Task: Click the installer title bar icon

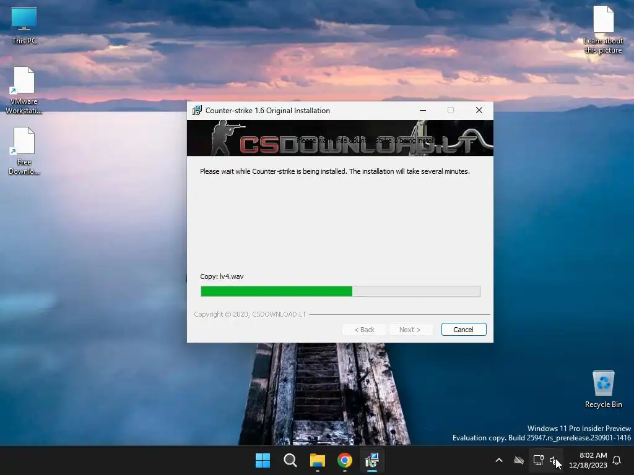Action: [197, 110]
